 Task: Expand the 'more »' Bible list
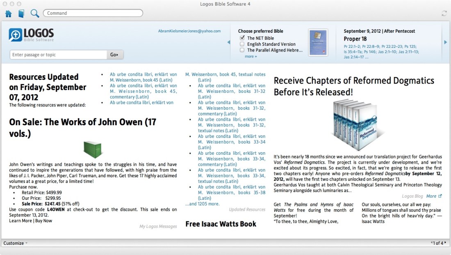[251, 56]
